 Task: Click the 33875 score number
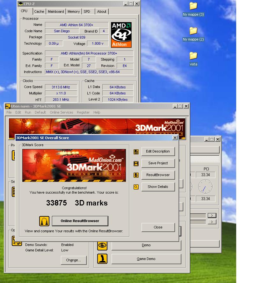56,203
